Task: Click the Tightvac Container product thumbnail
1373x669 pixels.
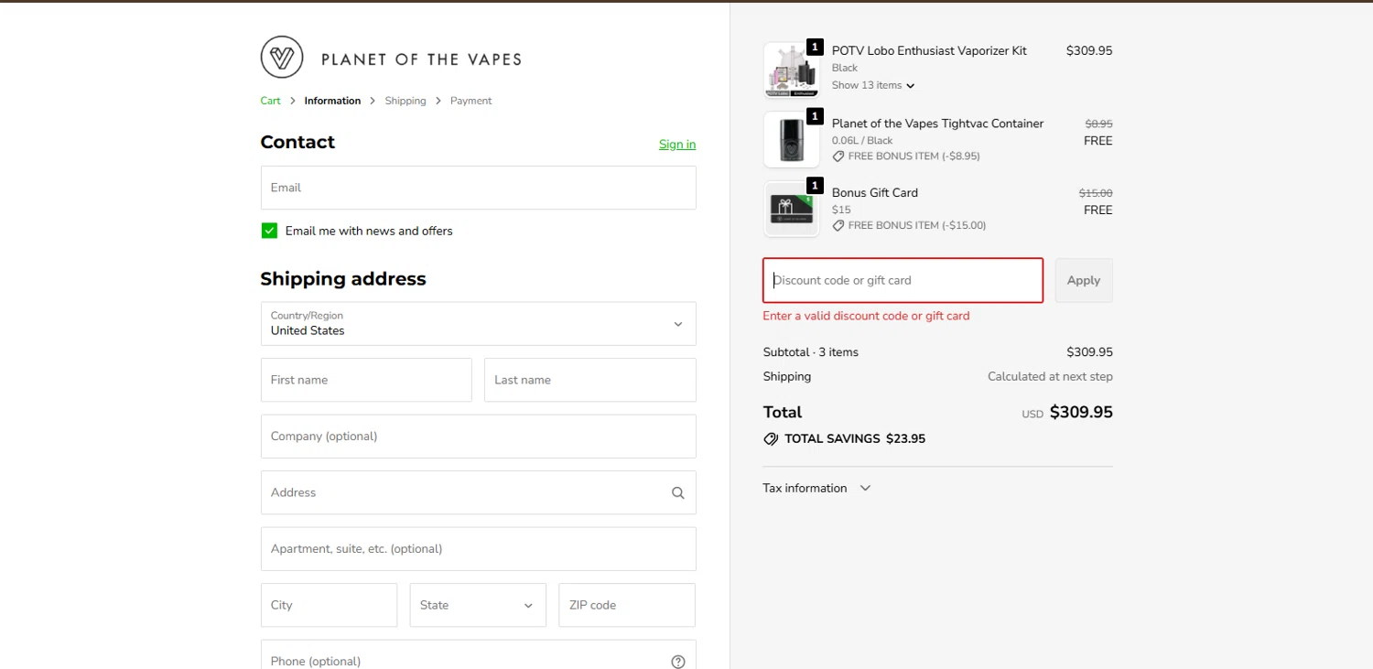Action: [x=791, y=139]
